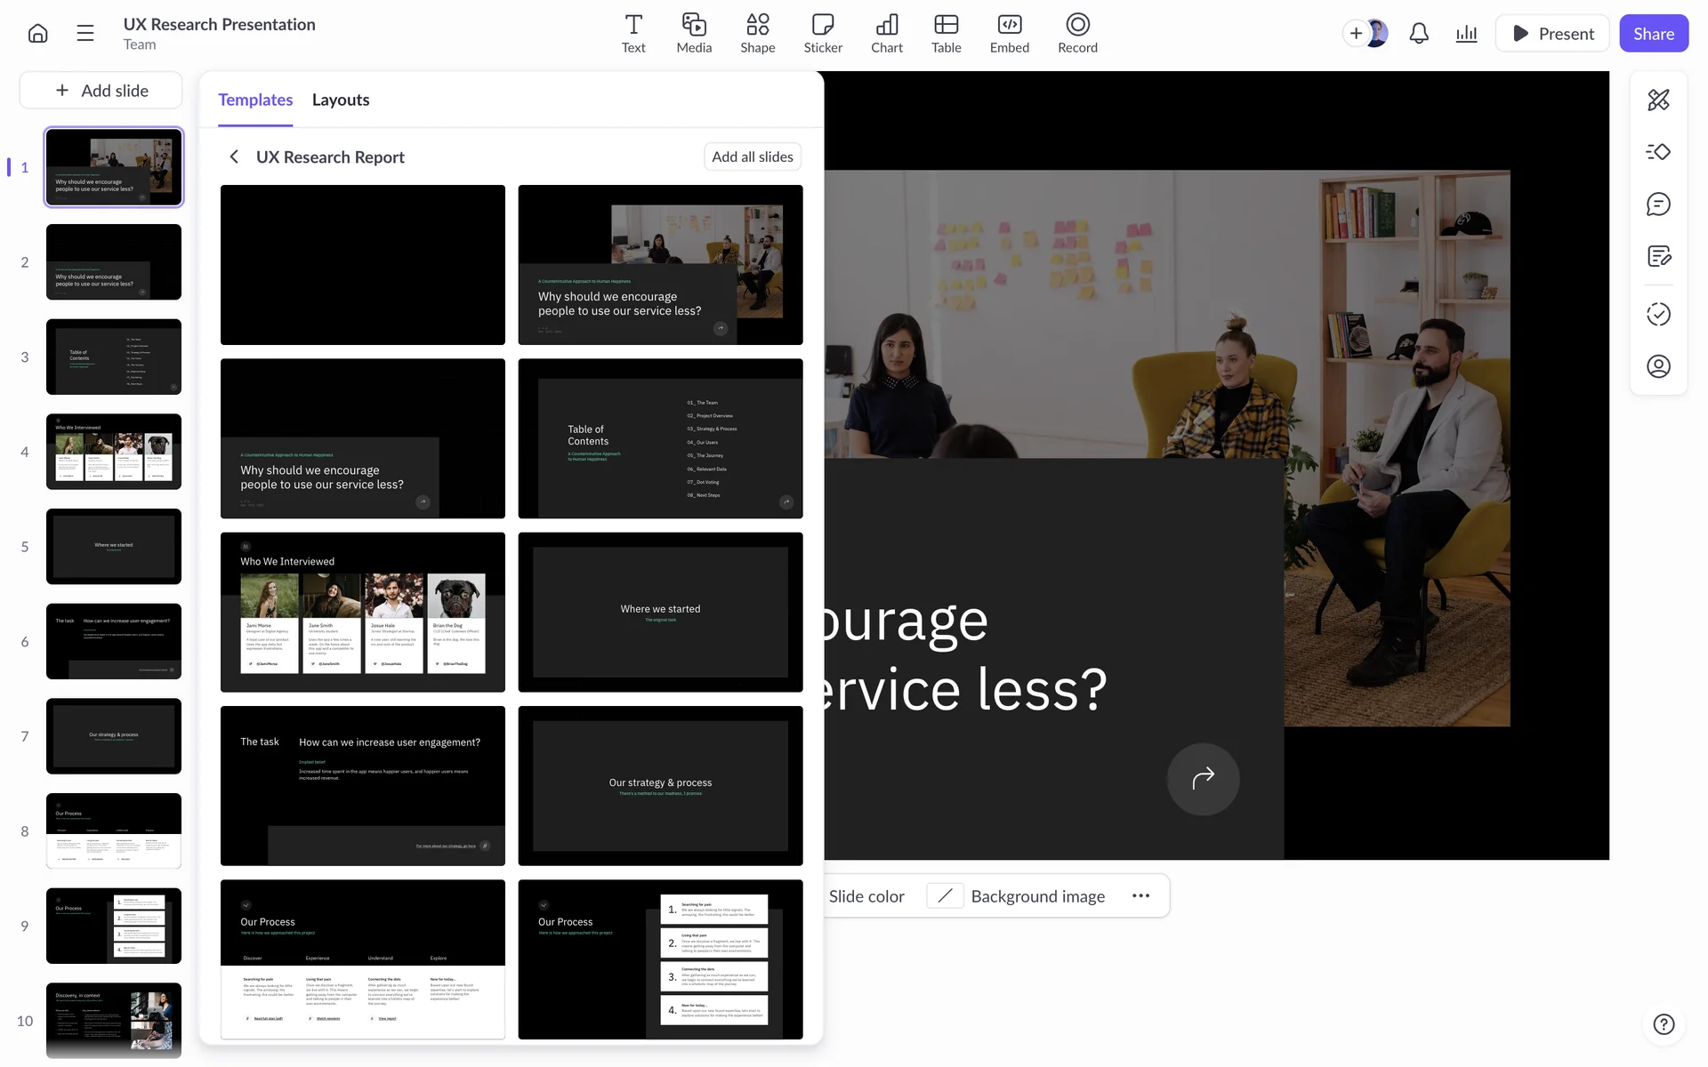Insert a Sticker from toolbar
The image size is (1708, 1067).
point(823,34)
